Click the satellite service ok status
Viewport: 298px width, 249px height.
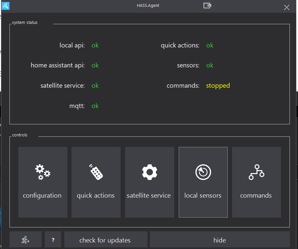(x=95, y=85)
